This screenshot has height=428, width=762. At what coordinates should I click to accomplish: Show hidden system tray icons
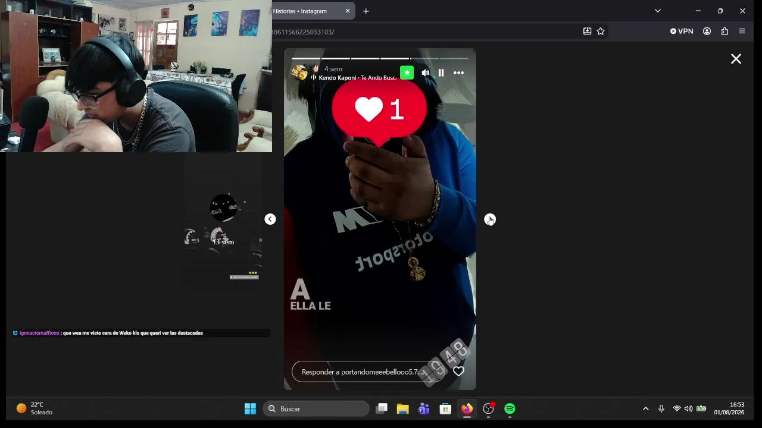[645, 408]
